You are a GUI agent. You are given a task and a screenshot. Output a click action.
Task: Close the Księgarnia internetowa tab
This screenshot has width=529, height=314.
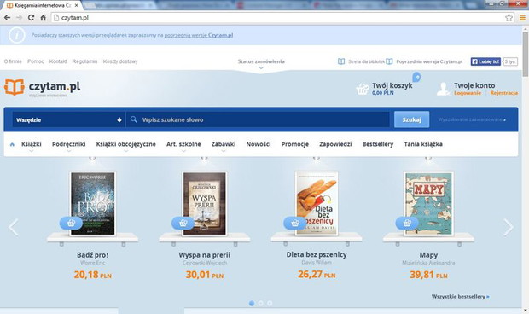click(77, 5)
